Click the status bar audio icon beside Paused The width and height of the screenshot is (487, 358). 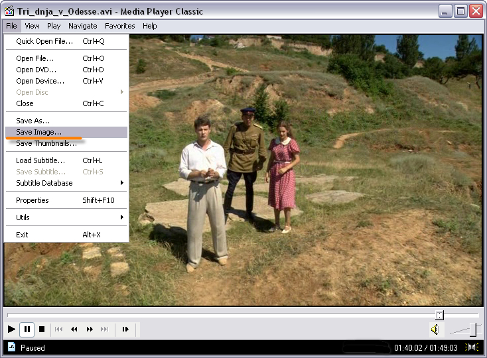11,347
